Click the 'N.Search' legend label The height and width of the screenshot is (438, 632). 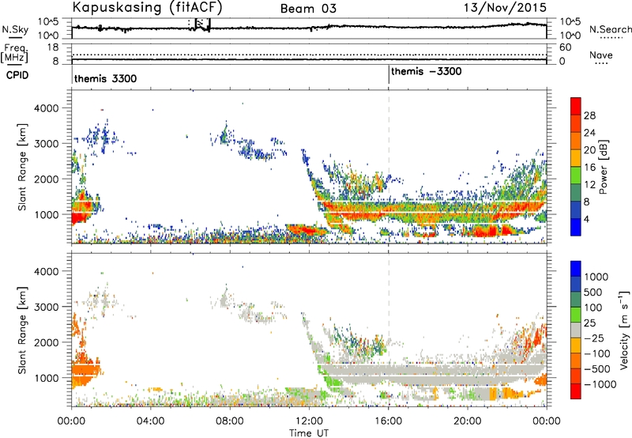[x=610, y=29]
